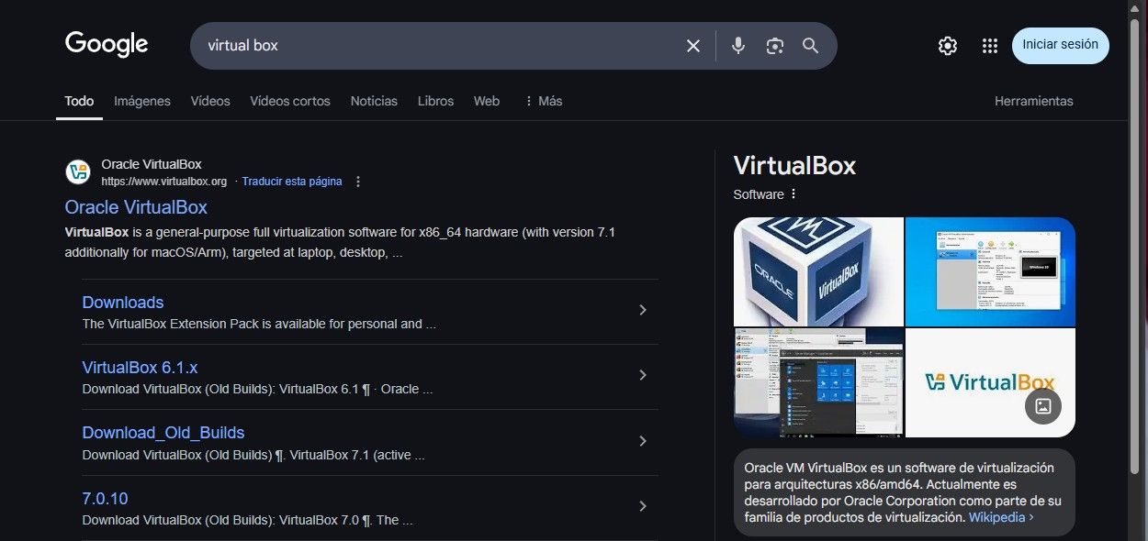Expand the Download_Old_Builds sitelink chevron
The height and width of the screenshot is (541, 1148).
click(x=643, y=441)
